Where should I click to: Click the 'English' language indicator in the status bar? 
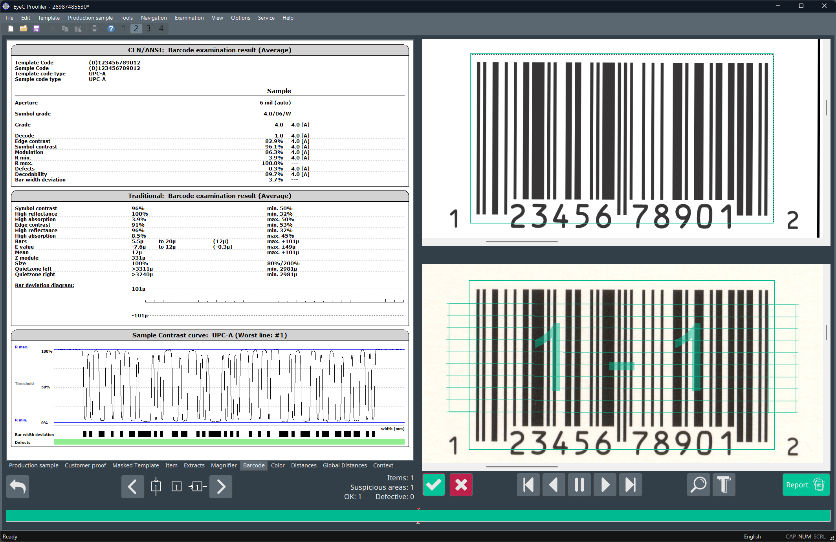click(x=752, y=537)
